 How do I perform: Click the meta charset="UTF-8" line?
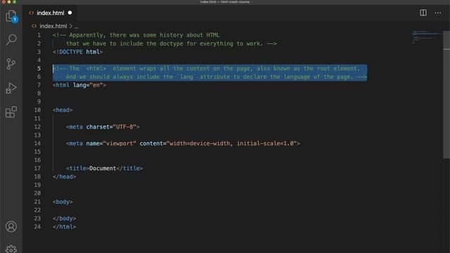(103, 126)
